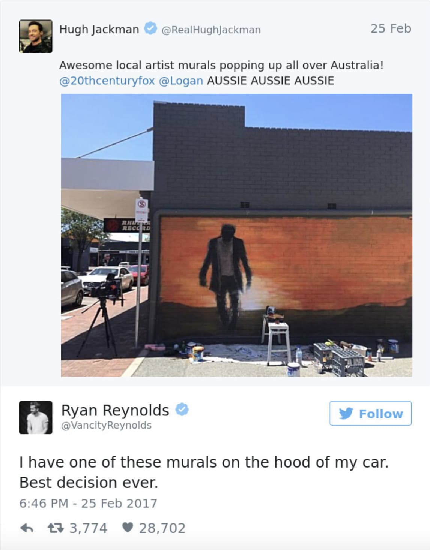Open the mural photo in the tweet

[236, 235]
